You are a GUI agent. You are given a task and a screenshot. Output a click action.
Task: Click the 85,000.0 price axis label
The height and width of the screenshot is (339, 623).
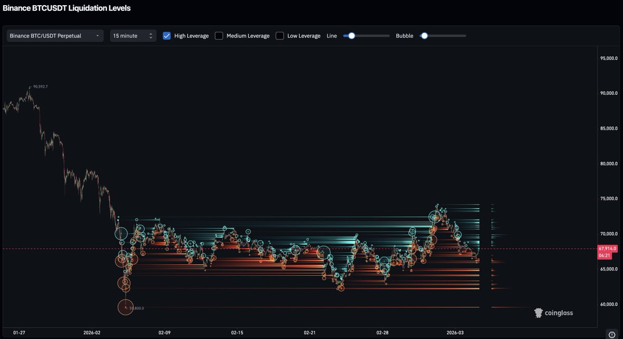click(609, 129)
